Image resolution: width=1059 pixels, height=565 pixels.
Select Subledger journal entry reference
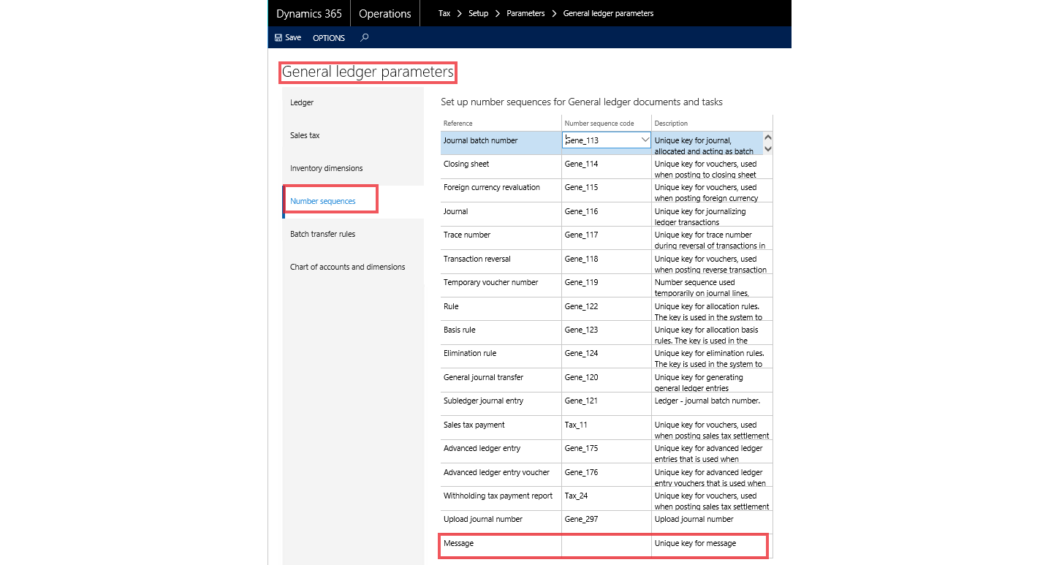484,401
